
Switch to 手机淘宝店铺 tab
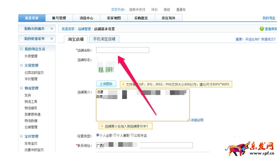pyautogui.click(x=104, y=39)
